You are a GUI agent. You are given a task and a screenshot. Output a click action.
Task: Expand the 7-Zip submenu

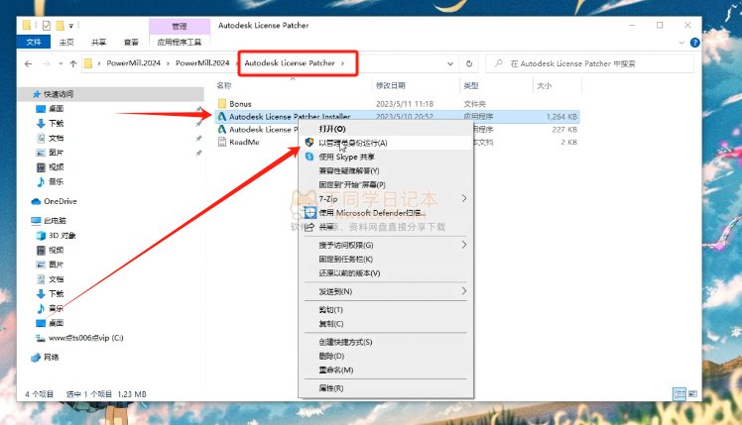coord(386,198)
